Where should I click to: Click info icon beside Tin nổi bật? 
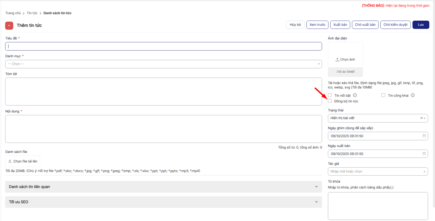pos(355,95)
